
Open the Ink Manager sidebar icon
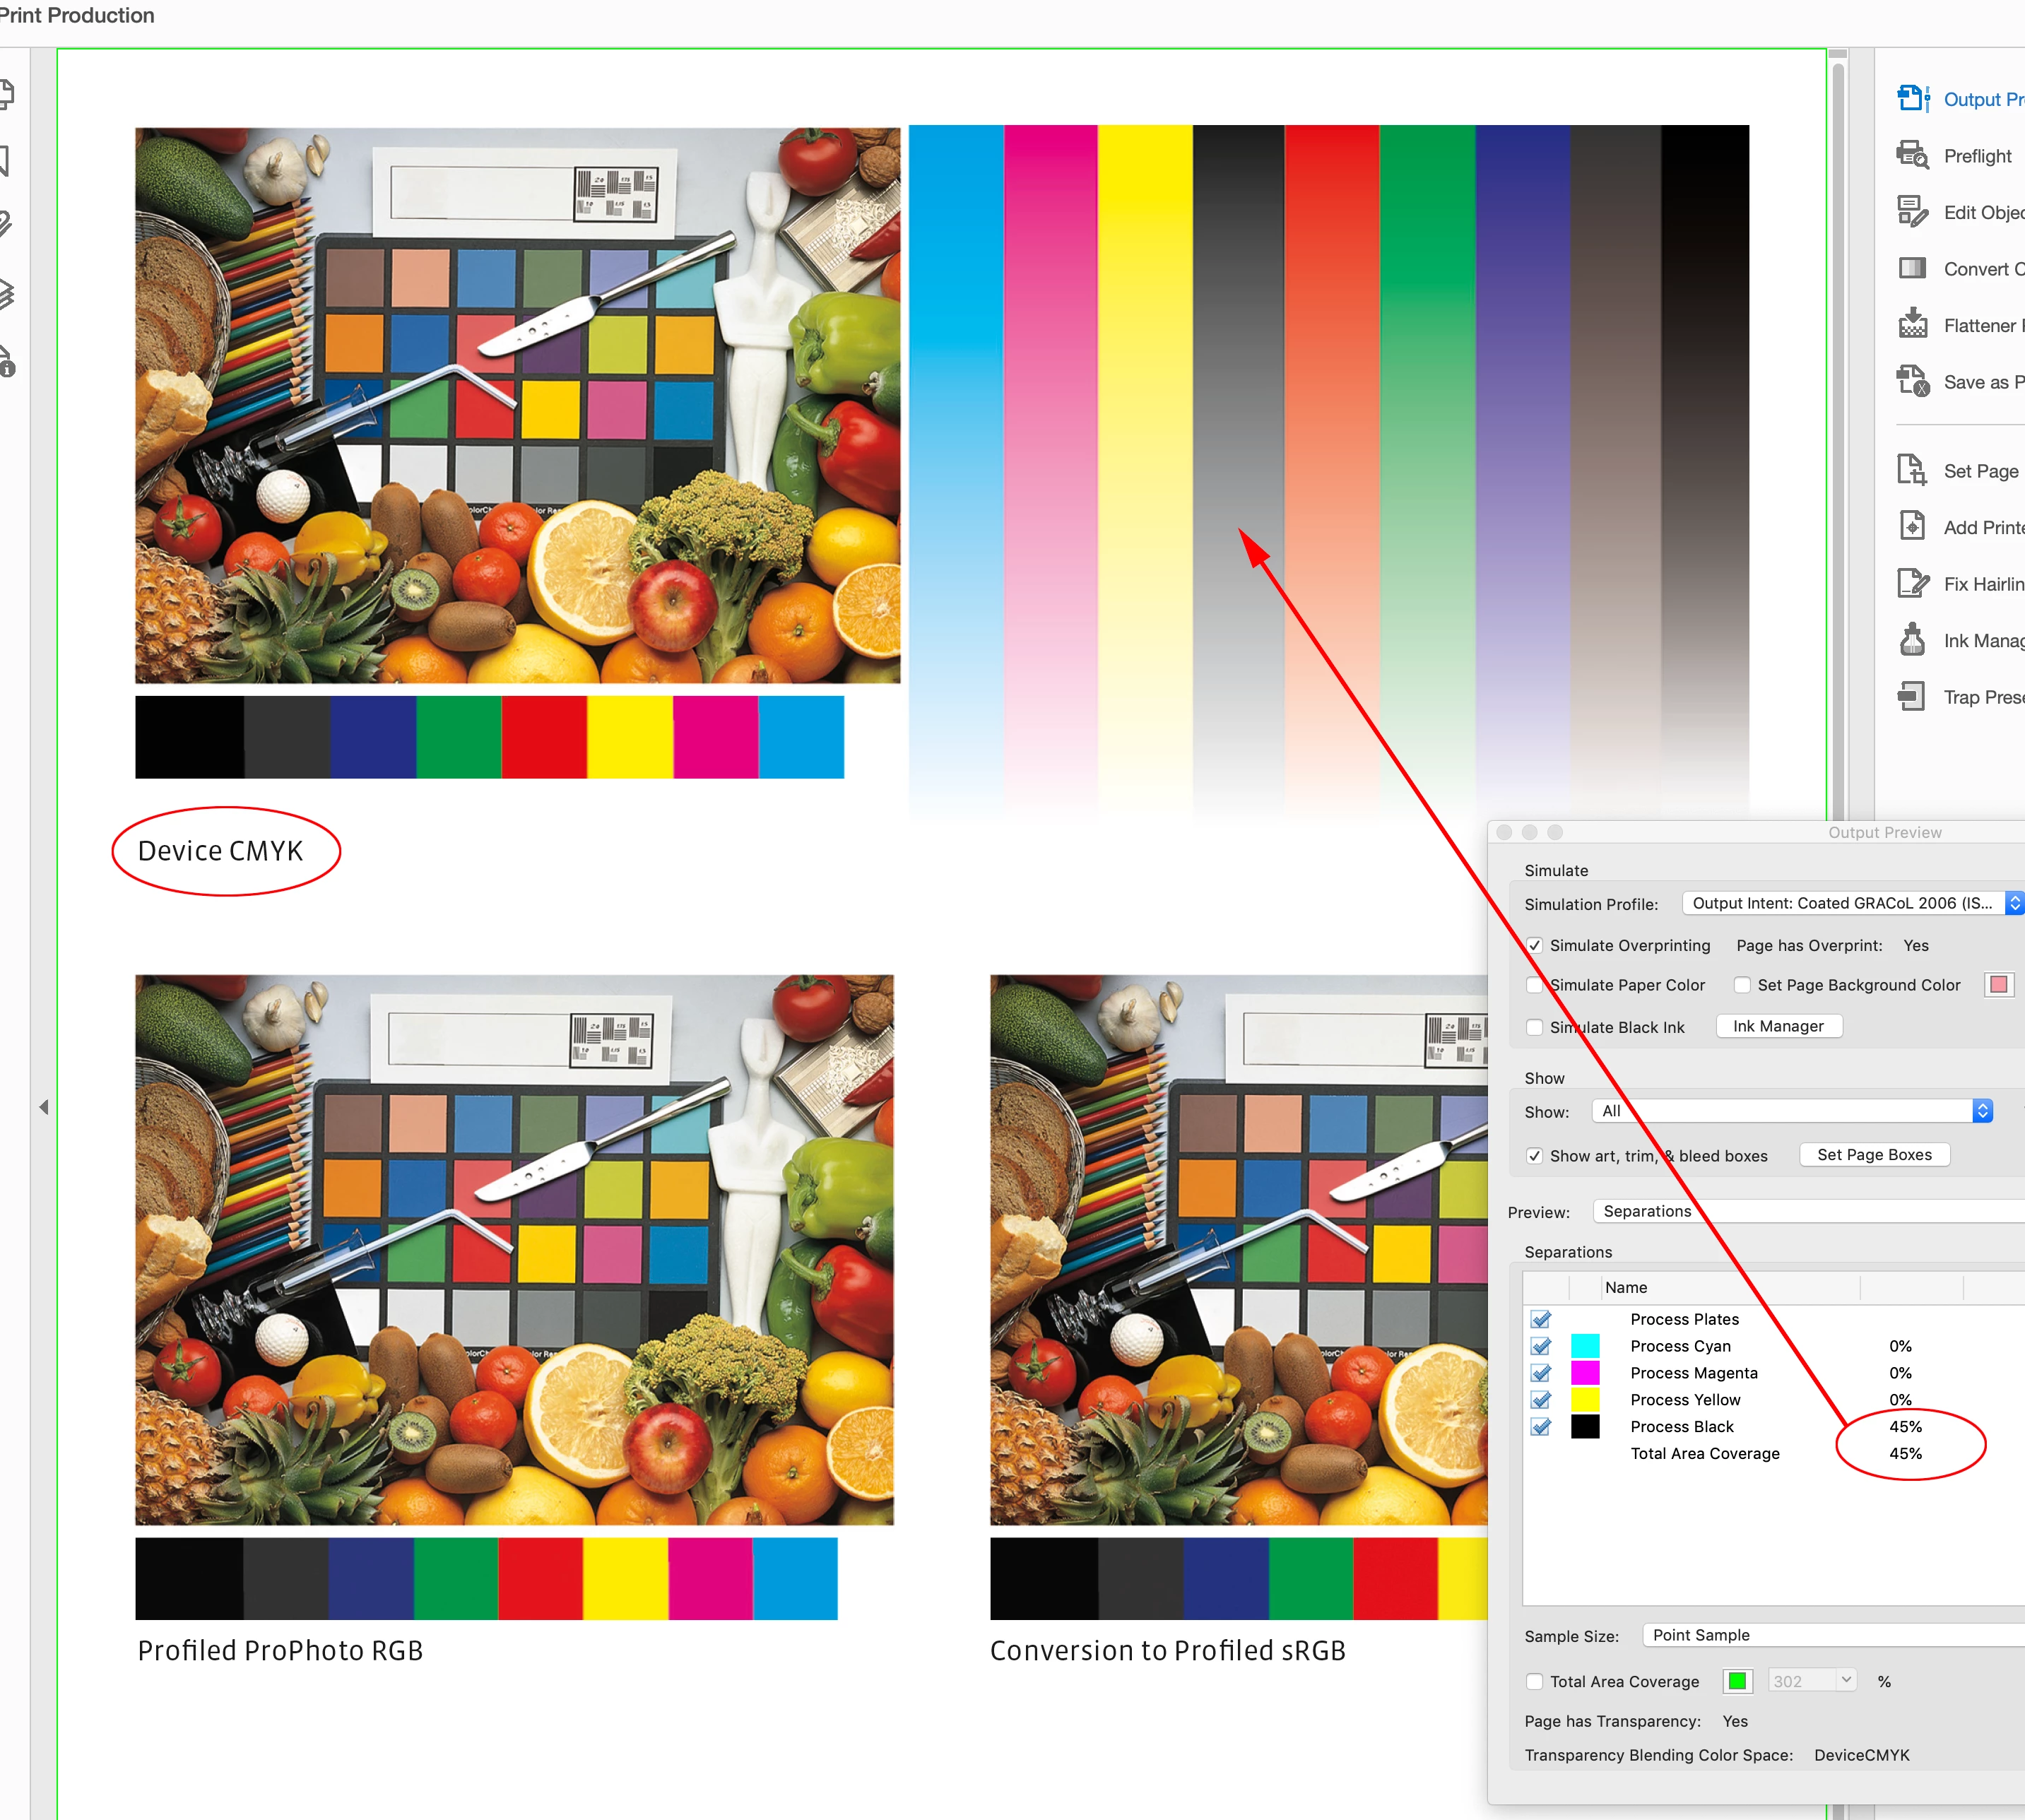tap(1912, 640)
